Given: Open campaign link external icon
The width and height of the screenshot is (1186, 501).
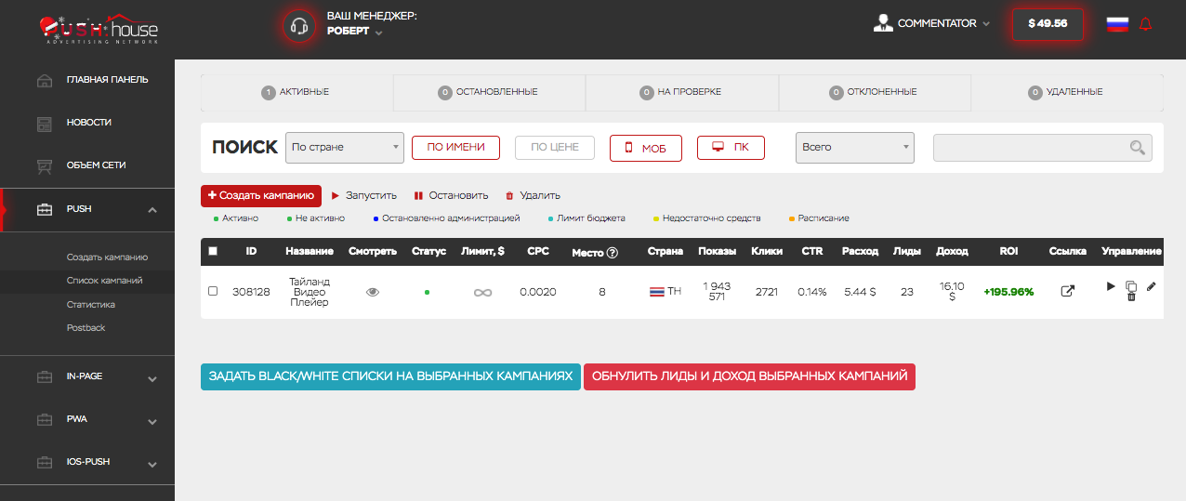Looking at the screenshot, I should (x=1068, y=291).
